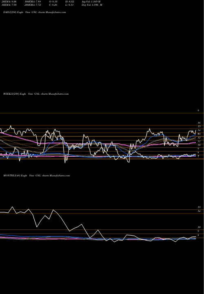Click the 100EMA value in the header

pyautogui.click(x=33, y=2)
